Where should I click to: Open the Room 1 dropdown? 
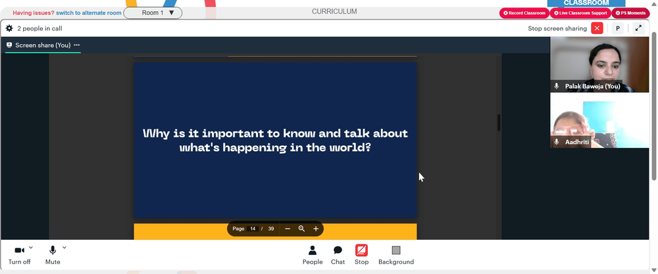click(153, 13)
